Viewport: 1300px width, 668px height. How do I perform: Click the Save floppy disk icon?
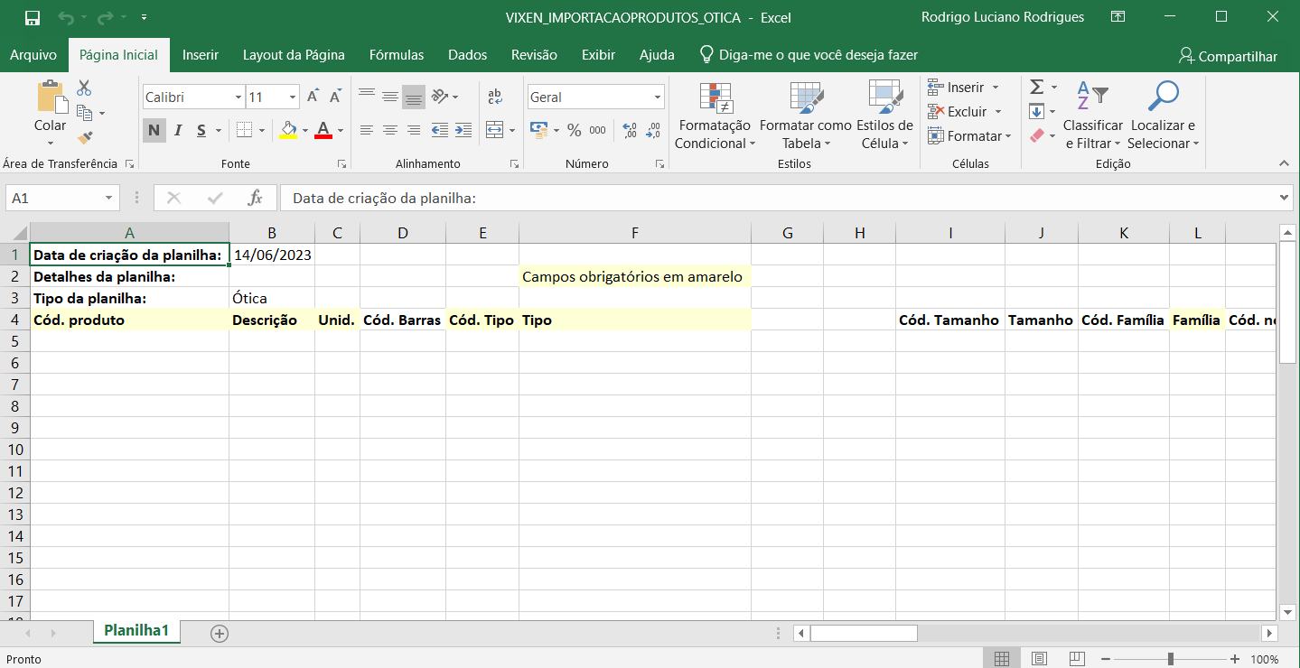(x=33, y=17)
